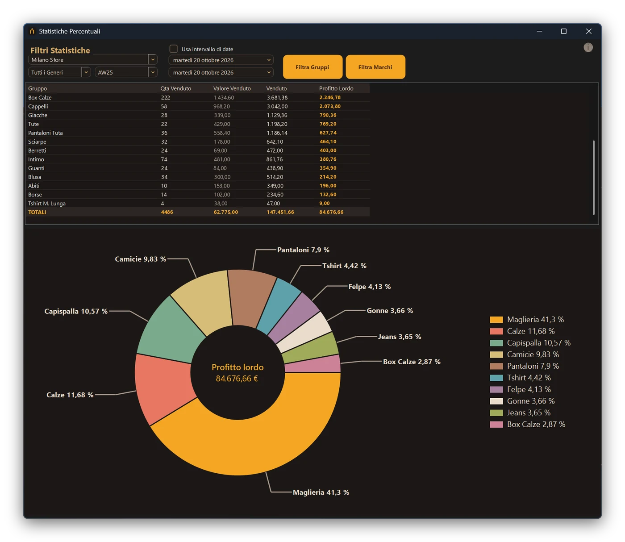Viewport: 625px width, 542px height.
Task: Select the Sciarpe row
Action: click(198, 142)
